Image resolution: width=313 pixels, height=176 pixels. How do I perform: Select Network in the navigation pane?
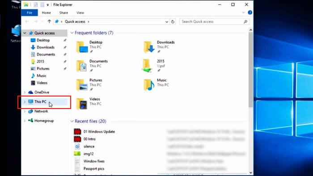(x=41, y=111)
